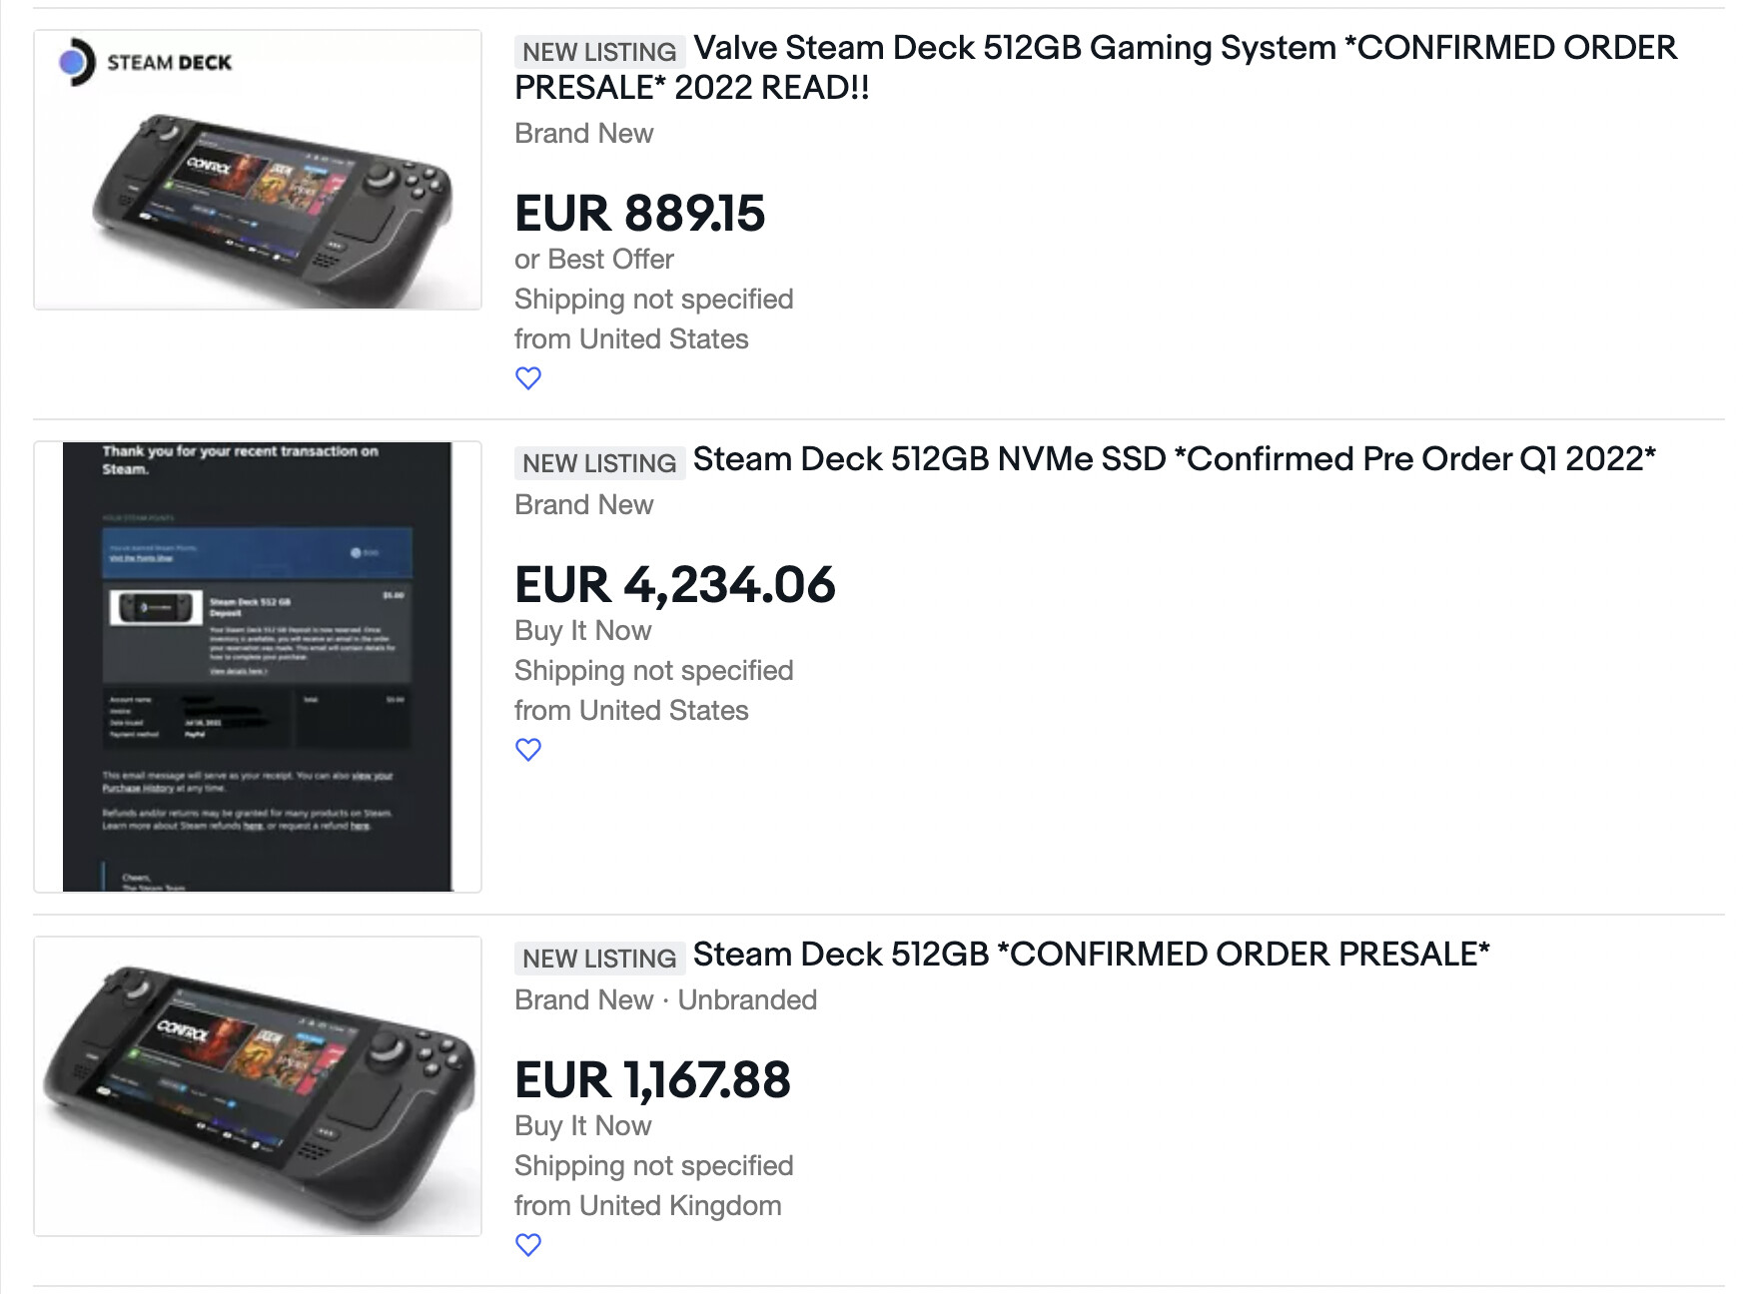Click the EUR 1,167.88 price

[652, 1080]
